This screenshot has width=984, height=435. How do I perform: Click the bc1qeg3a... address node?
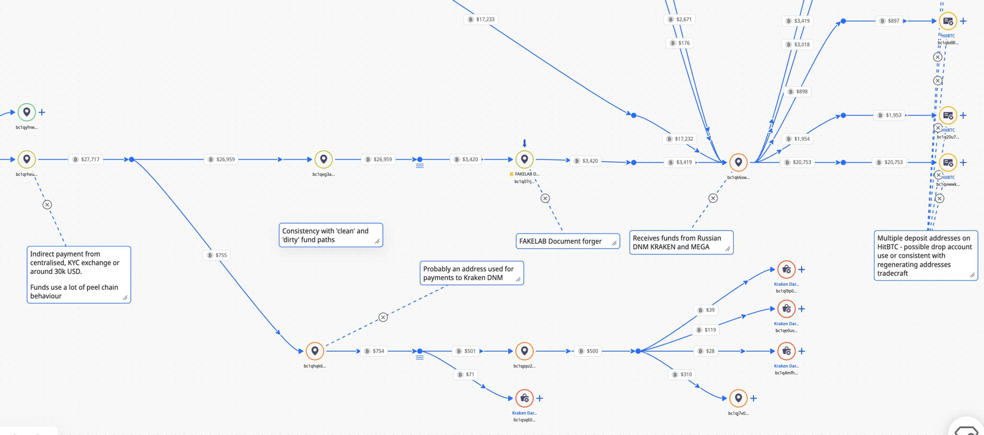point(323,159)
